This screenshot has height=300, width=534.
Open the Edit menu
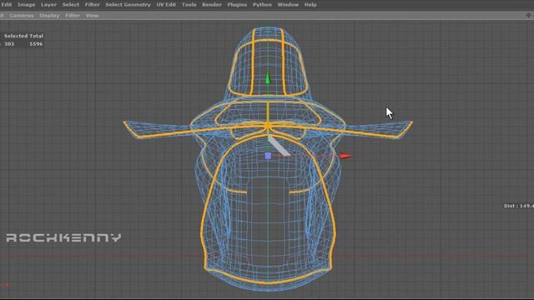point(6,5)
